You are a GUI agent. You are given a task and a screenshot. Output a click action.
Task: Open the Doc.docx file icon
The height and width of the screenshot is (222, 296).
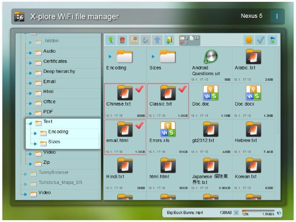254,92
